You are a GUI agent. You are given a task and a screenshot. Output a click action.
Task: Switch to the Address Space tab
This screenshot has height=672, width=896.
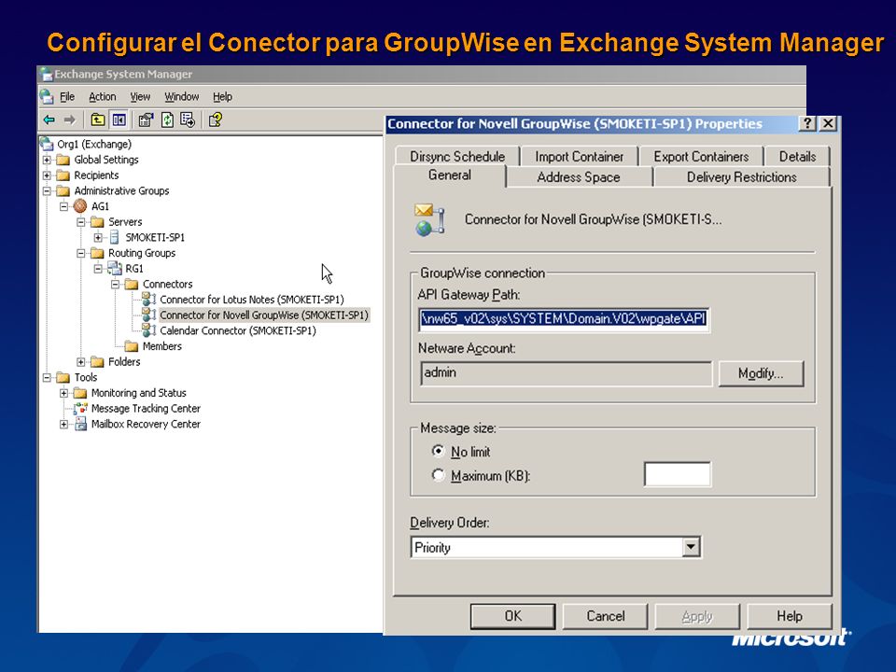point(579,177)
